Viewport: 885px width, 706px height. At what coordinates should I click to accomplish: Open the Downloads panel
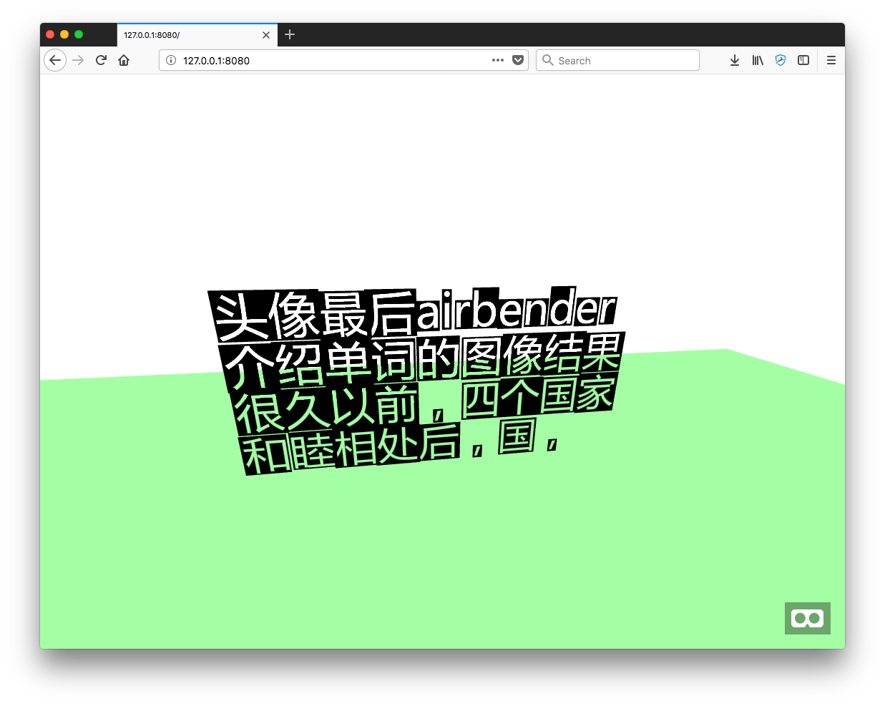pos(734,60)
